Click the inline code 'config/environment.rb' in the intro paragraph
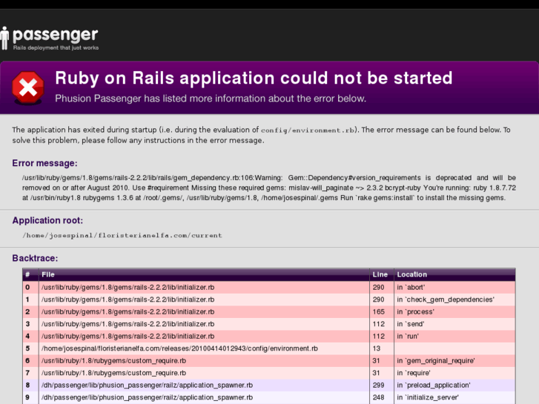The image size is (539, 404). (308, 130)
